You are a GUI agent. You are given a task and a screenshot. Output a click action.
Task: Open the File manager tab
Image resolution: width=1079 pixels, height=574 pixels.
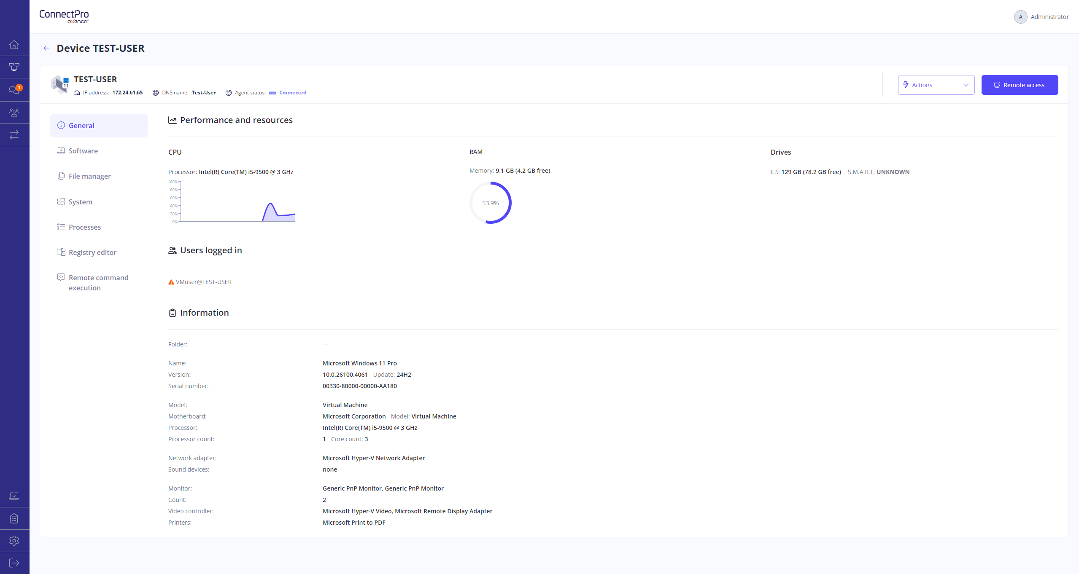(99, 176)
